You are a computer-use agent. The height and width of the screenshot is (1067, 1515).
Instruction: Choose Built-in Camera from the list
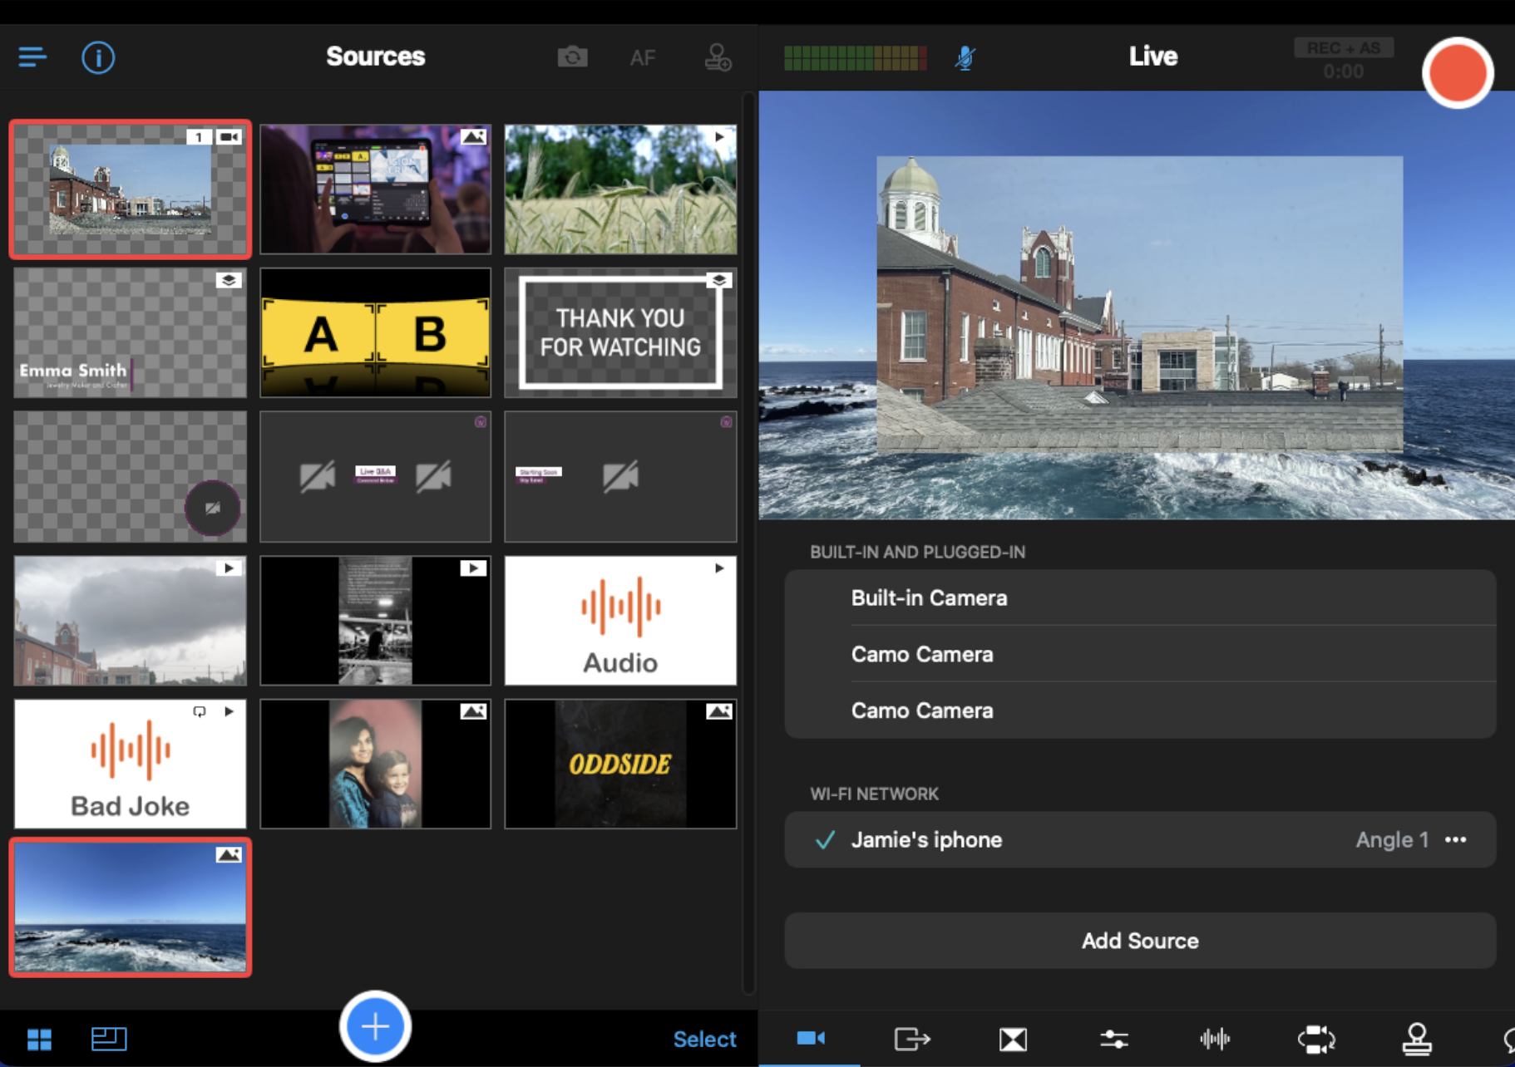click(929, 598)
